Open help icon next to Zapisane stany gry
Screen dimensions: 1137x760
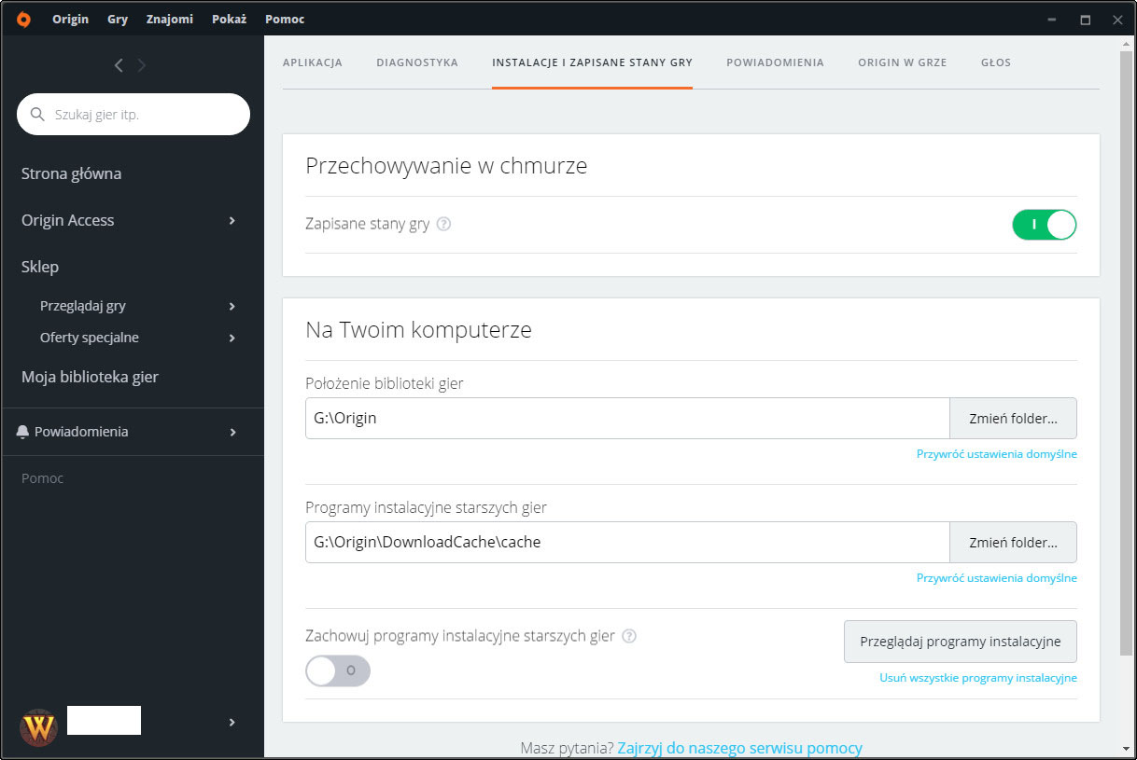(x=444, y=224)
